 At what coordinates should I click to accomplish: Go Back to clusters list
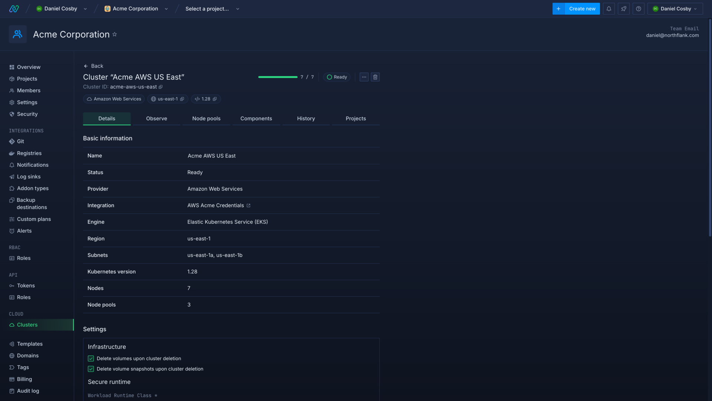[x=93, y=66]
